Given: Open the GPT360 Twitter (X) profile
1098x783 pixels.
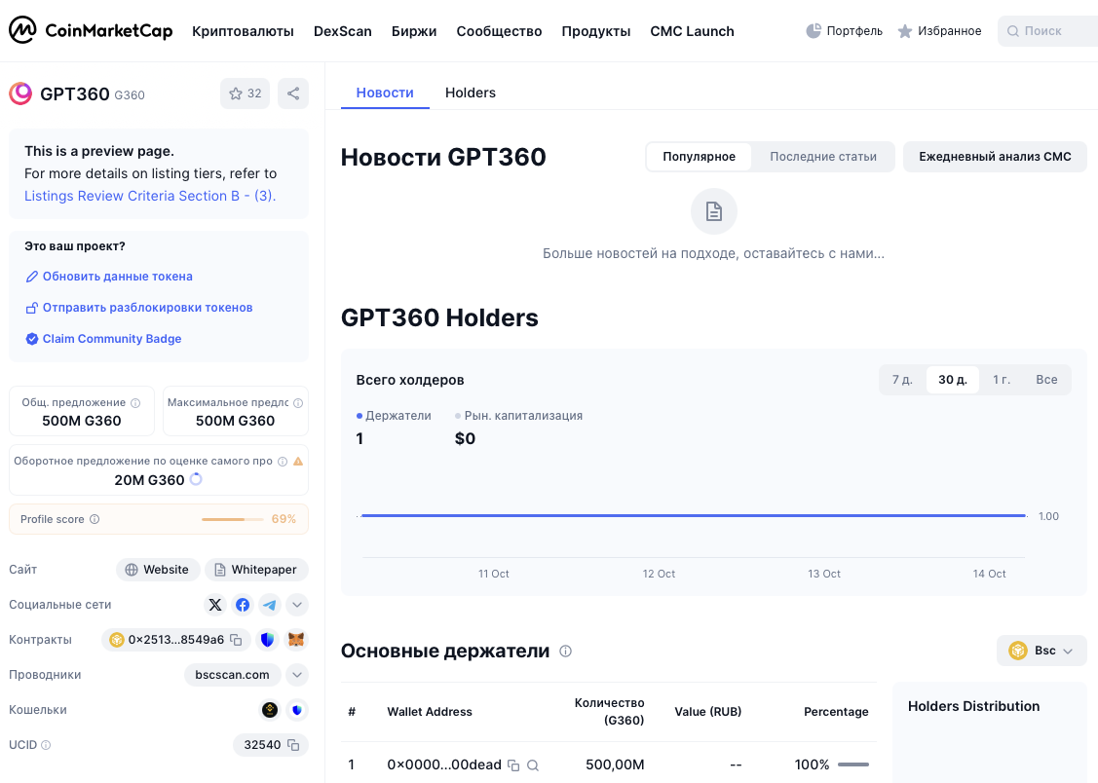Looking at the screenshot, I should click(x=215, y=605).
